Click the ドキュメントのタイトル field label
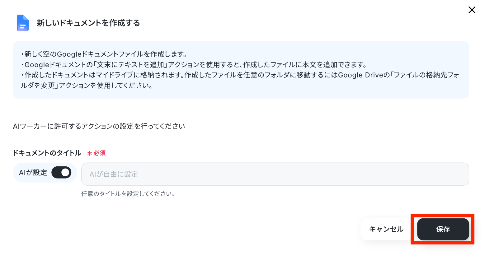Screen dimensions: 485x260 click(47, 153)
